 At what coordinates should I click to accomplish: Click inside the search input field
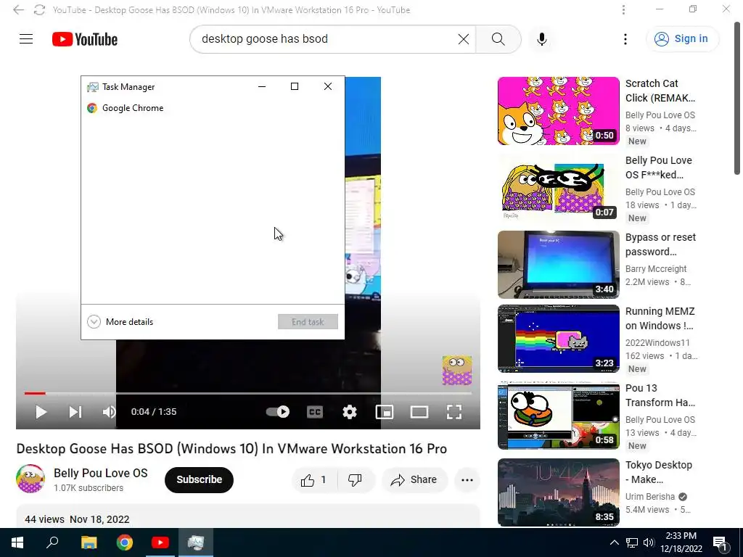click(327, 39)
